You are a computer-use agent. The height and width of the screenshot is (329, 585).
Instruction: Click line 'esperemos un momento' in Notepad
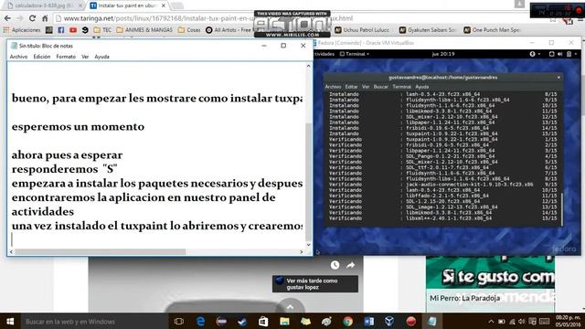[x=78, y=126]
